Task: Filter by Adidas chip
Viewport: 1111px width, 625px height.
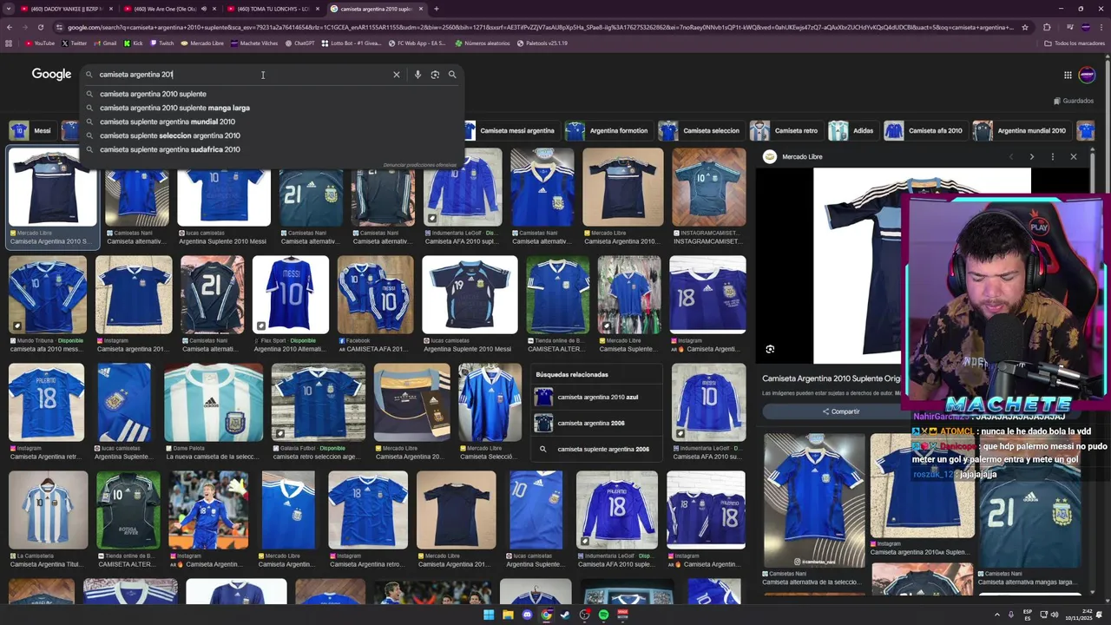Action: [851, 130]
